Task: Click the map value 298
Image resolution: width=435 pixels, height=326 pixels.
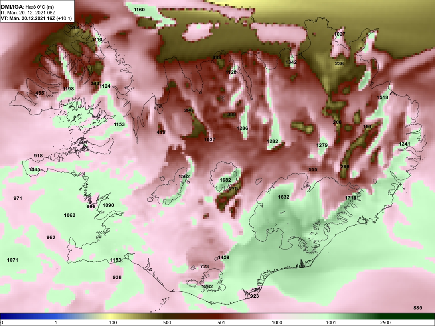Action: (x=345, y=166)
